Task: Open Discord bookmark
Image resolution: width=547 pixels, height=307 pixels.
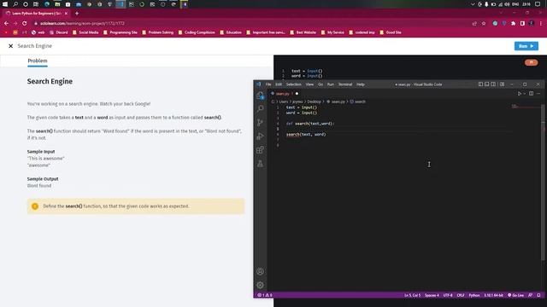Action: (x=59, y=32)
